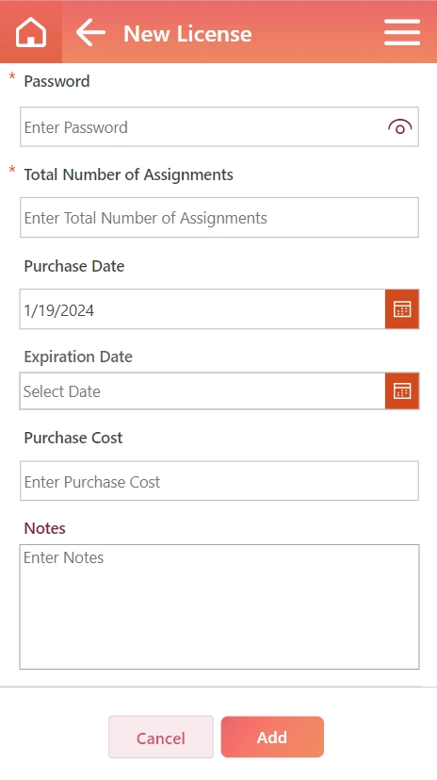The image size is (437, 780).
Task: Select the Total Number of Assignments input
Action: pos(219,217)
